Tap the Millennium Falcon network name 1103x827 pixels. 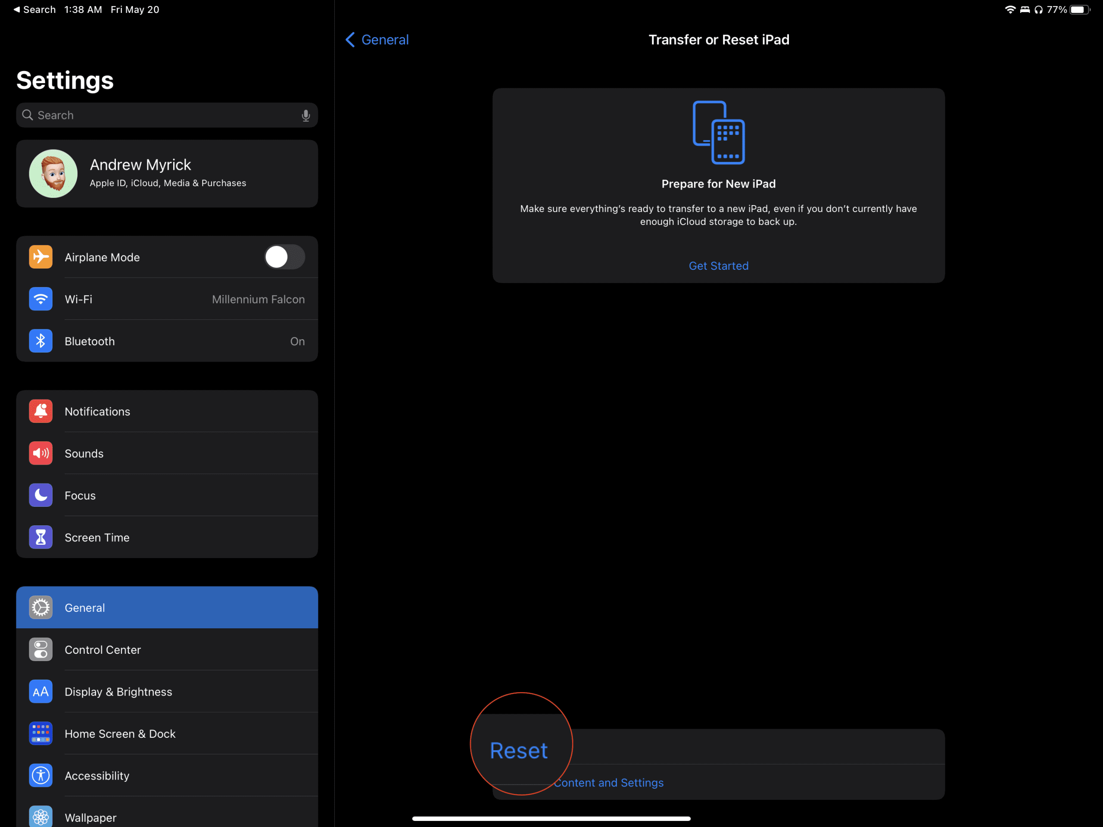258,299
